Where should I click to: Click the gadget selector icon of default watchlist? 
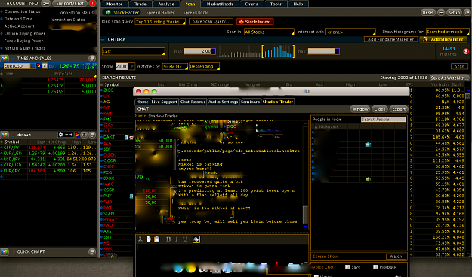5,135
